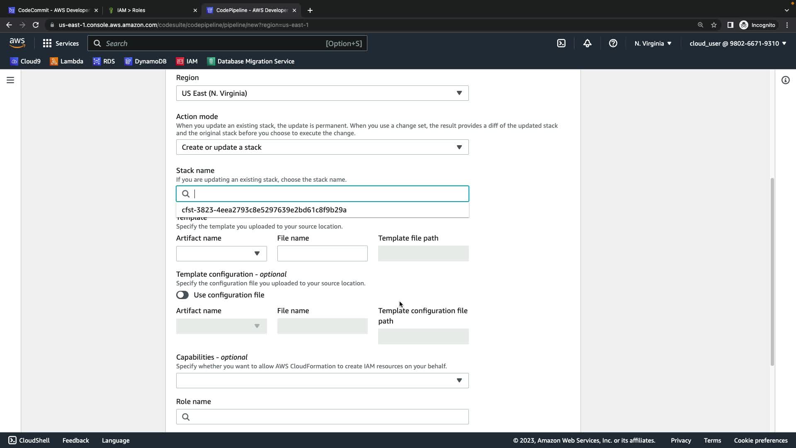Expand the left hamburger navigation menu
Viewport: 796px width, 448px height.
click(x=10, y=80)
